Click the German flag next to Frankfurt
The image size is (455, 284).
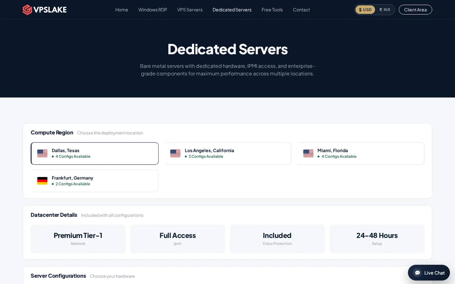pyautogui.click(x=42, y=181)
